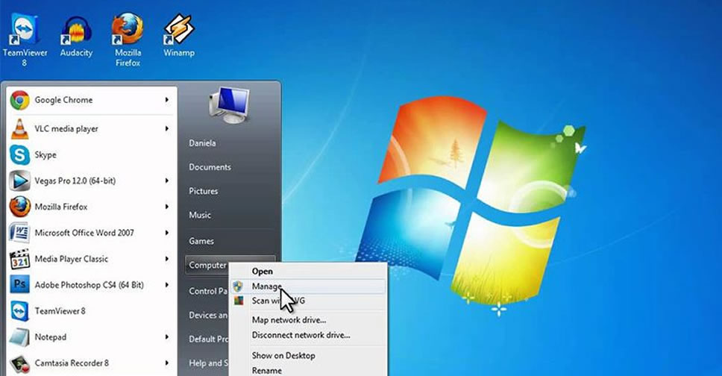Expand the Media Player Classic submenu arrow

(x=166, y=259)
